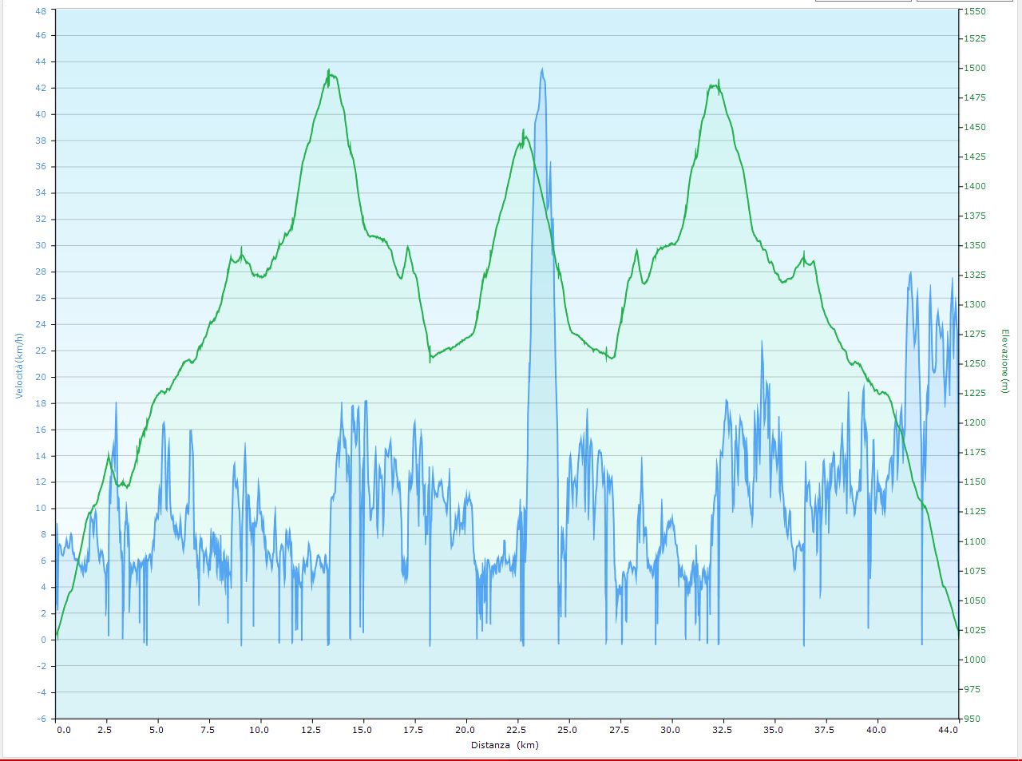Screen dimensions: 1022x761
Task: Click the first green elevation peak at 1500 m
Action: [x=329, y=72]
